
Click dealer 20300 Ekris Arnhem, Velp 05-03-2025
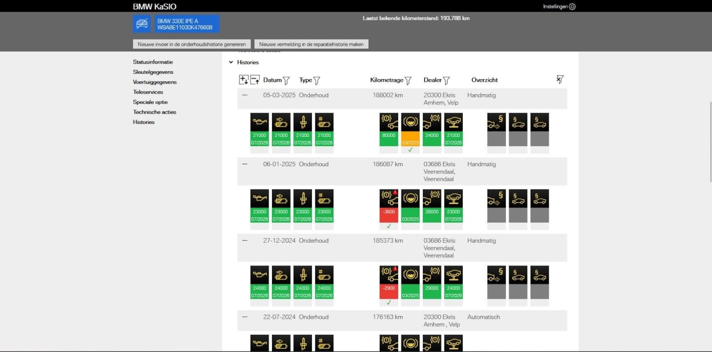(x=441, y=99)
